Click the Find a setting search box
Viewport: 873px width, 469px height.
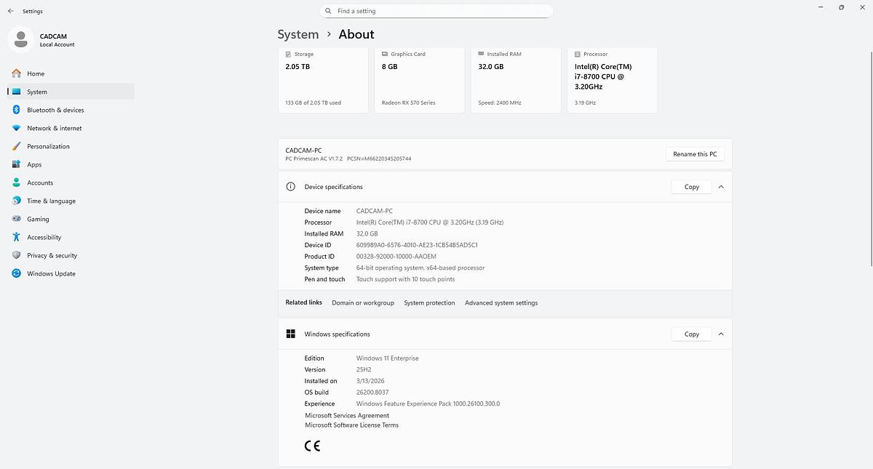tap(436, 11)
